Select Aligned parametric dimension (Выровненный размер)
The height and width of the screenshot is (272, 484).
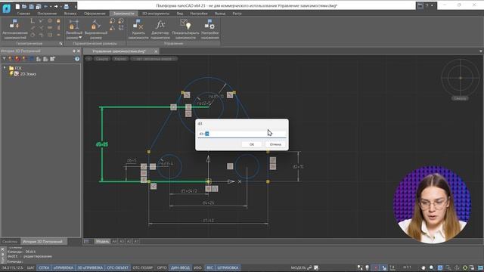[x=96, y=29]
